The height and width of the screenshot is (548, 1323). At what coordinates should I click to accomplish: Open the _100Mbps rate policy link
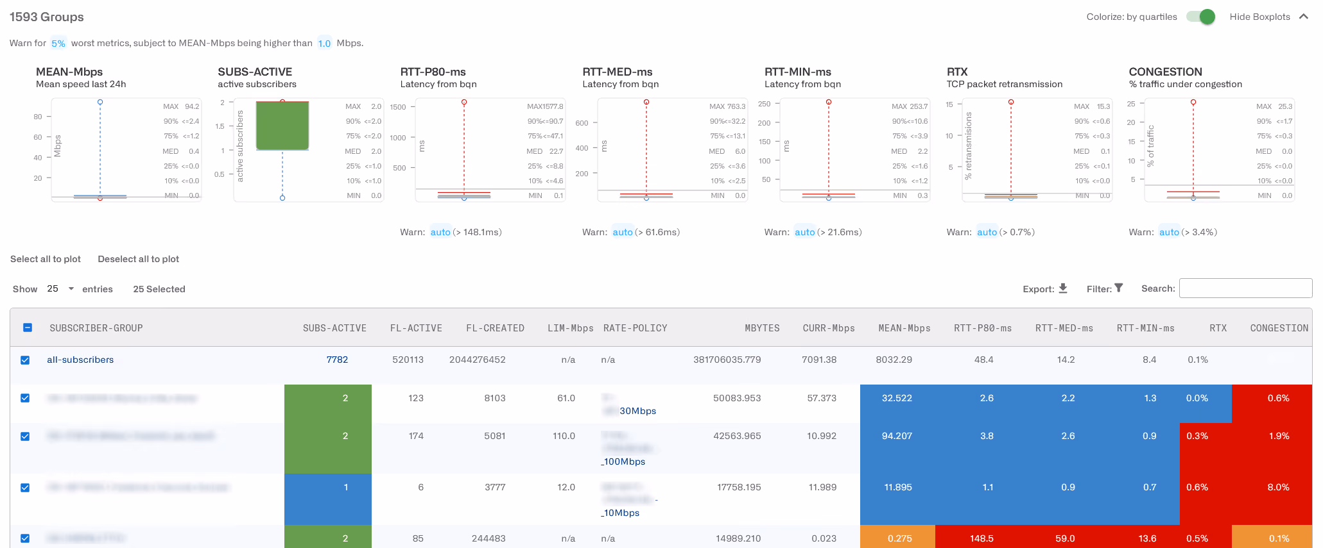click(623, 461)
